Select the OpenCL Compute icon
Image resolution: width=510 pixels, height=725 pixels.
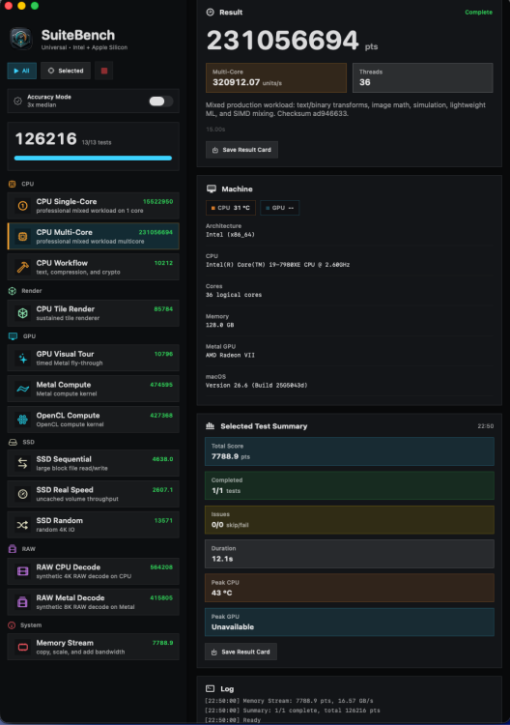[22, 420]
